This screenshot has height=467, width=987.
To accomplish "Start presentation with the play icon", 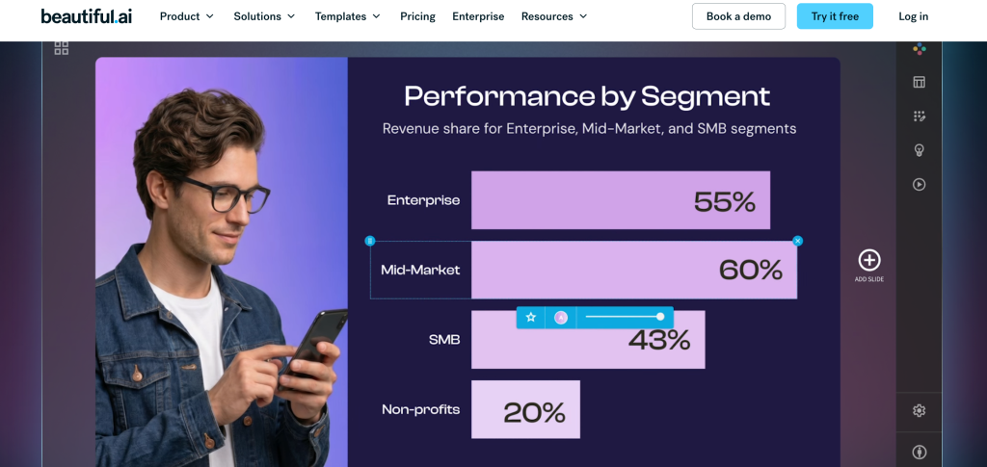I will 919,184.
